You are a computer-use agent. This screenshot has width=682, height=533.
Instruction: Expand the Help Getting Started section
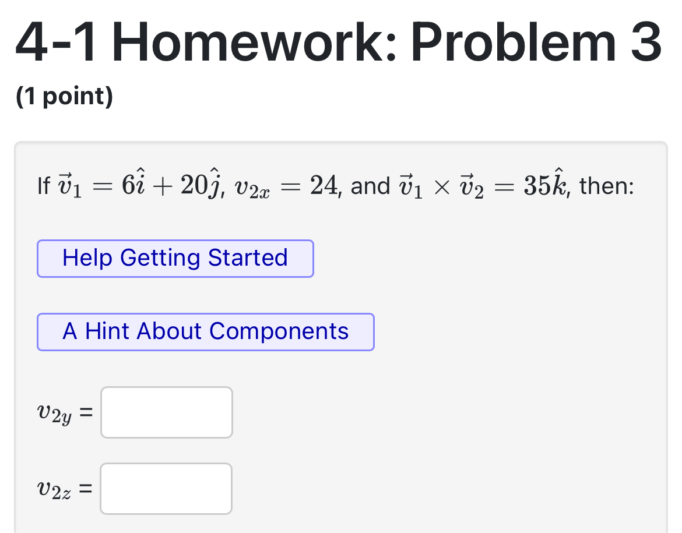point(175,258)
